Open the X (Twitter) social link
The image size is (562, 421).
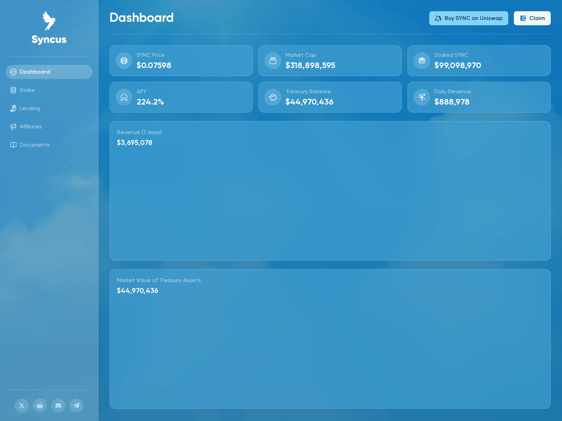pyautogui.click(x=22, y=406)
